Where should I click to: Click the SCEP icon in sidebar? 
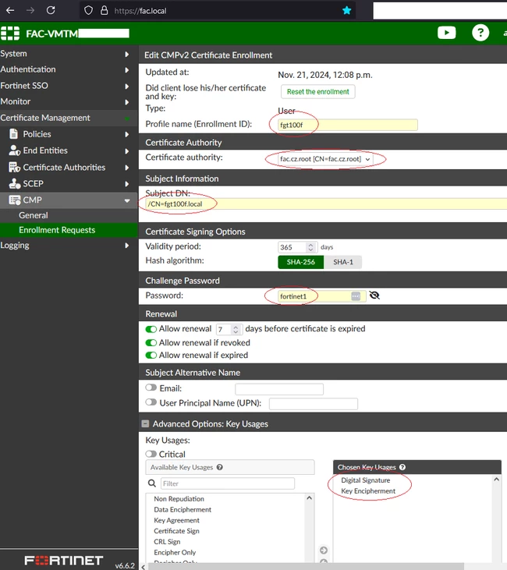15,183
